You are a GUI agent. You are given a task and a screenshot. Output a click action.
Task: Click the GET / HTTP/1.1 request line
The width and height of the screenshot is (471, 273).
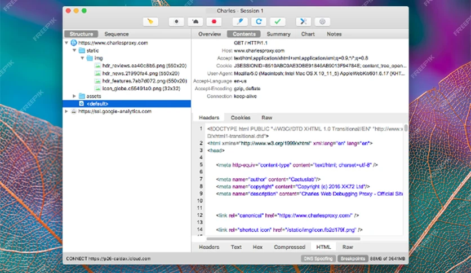pyautogui.click(x=251, y=43)
